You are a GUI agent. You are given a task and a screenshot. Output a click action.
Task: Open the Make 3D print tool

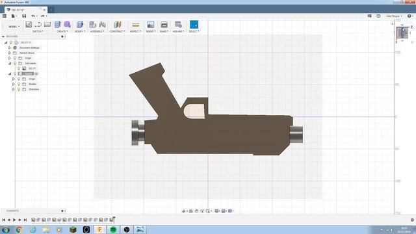pyautogui.click(x=164, y=25)
